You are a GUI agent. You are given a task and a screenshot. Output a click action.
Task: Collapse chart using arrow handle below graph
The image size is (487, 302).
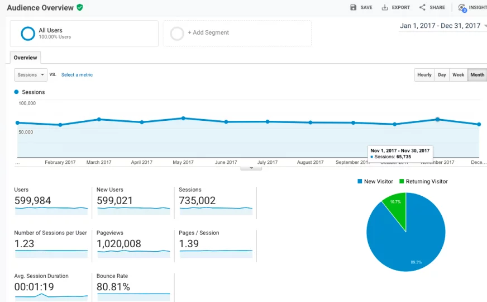251,168
